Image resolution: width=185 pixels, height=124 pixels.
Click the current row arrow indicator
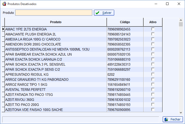click(3, 29)
